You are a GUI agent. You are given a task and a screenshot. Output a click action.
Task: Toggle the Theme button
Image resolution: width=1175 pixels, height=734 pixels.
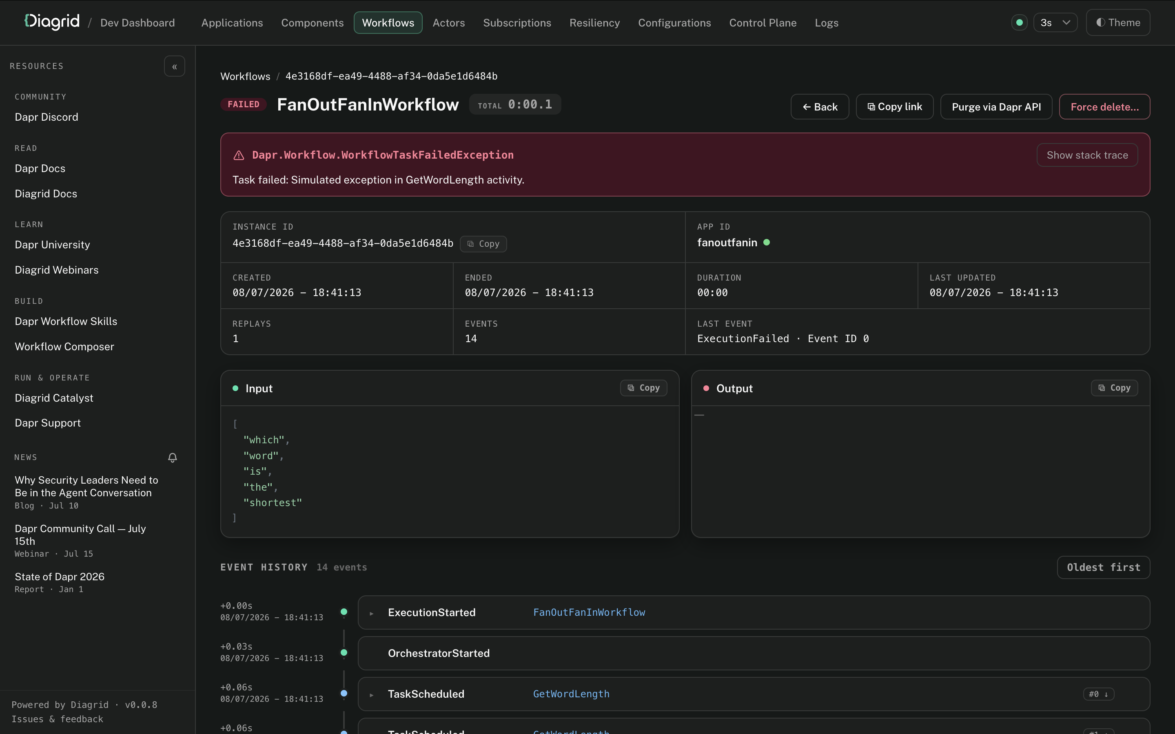tap(1118, 22)
